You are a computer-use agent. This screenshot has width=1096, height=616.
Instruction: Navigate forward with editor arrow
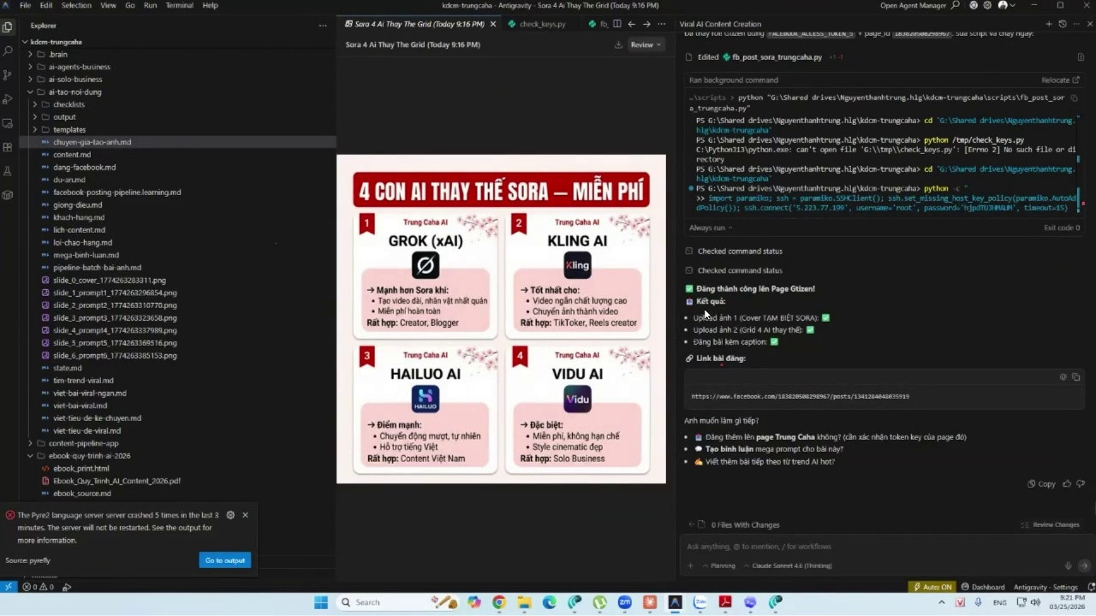pyautogui.click(x=646, y=24)
